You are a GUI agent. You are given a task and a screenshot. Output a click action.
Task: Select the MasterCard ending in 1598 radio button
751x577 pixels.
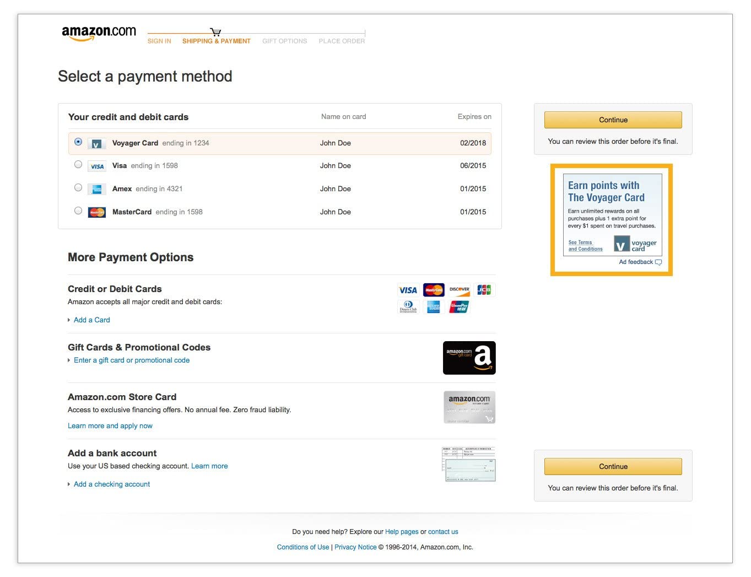point(78,211)
